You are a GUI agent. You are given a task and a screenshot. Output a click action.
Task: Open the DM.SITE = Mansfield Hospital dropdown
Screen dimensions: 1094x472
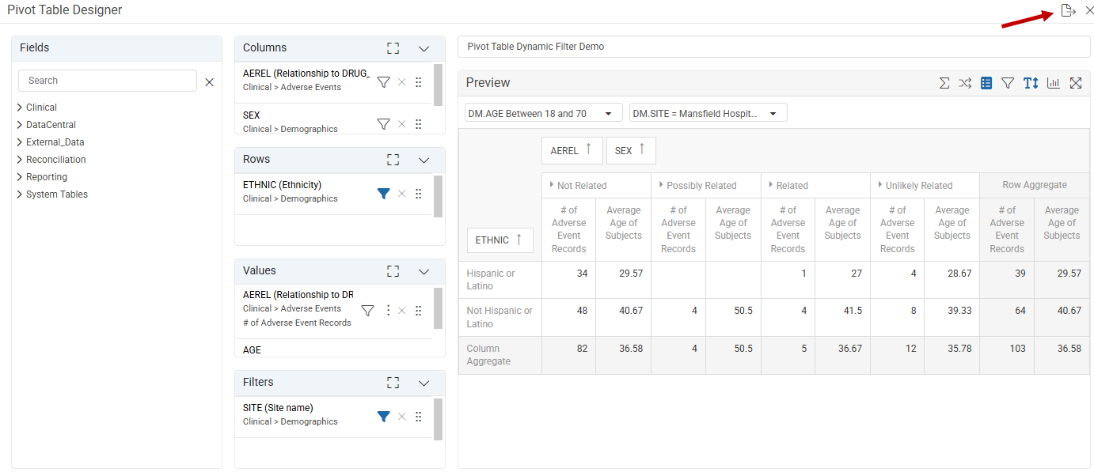pyautogui.click(x=708, y=113)
